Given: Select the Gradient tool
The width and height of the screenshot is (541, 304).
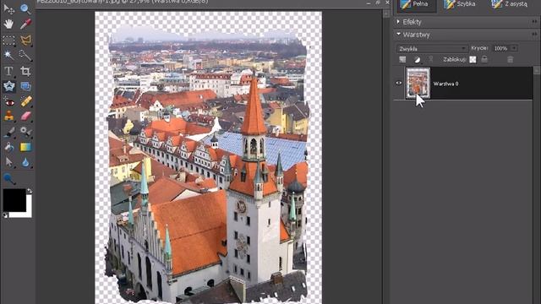Looking at the screenshot, I should [x=25, y=147].
